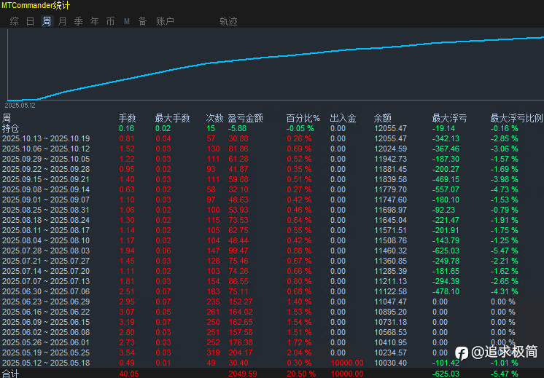Open the 轨迹 track tab
This screenshot has height=378, width=544.
(228, 22)
